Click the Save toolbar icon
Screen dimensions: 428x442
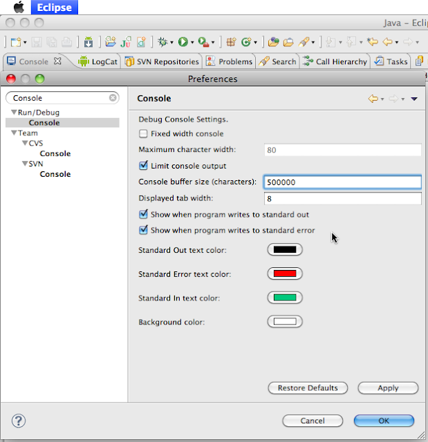[x=37, y=42]
